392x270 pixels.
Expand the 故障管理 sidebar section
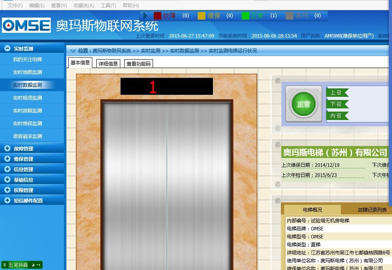(7, 148)
